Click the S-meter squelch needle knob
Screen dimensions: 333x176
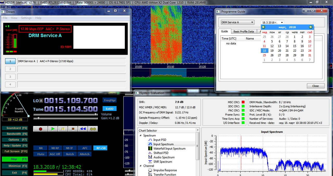pos(28,116)
